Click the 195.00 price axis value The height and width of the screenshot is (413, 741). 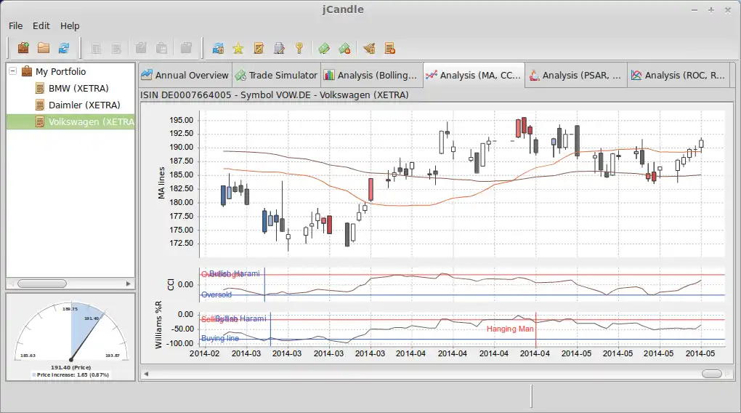point(182,120)
